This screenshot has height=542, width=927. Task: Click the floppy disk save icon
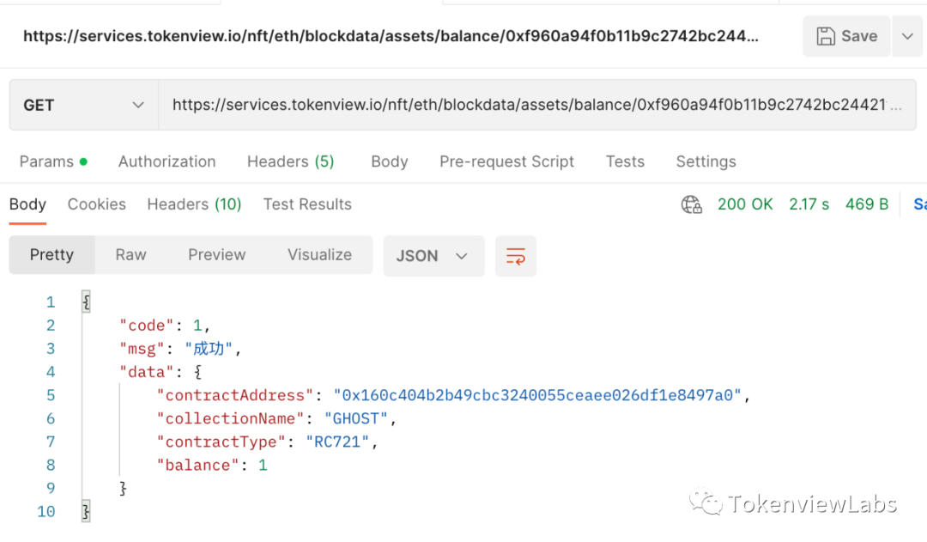click(826, 36)
